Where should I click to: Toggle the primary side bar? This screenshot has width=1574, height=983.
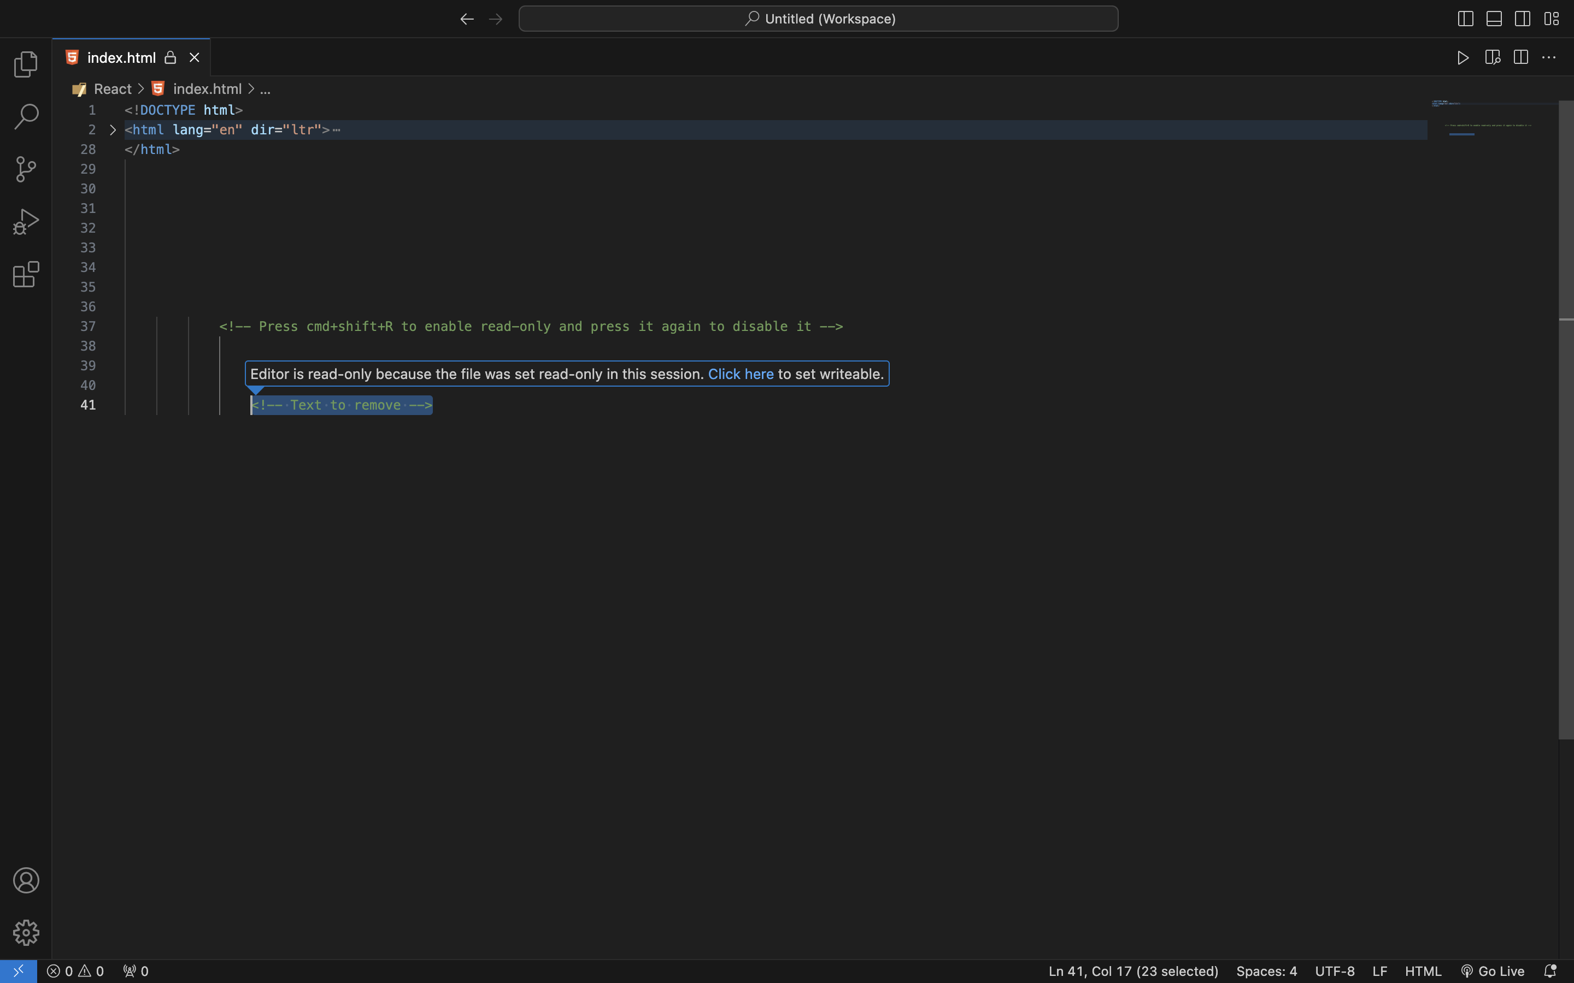[1465, 19]
